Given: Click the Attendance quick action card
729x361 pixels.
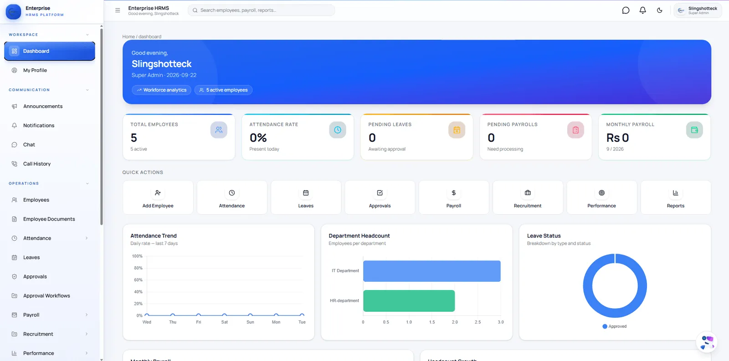Looking at the screenshot, I should point(232,197).
